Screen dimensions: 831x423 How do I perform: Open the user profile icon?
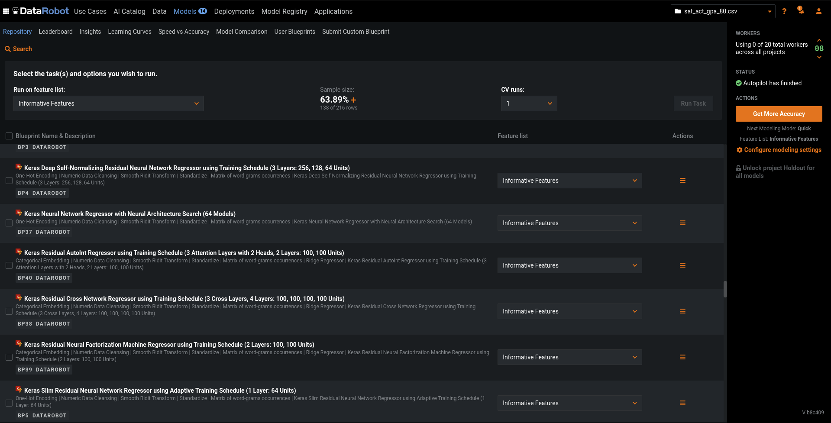(818, 11)
